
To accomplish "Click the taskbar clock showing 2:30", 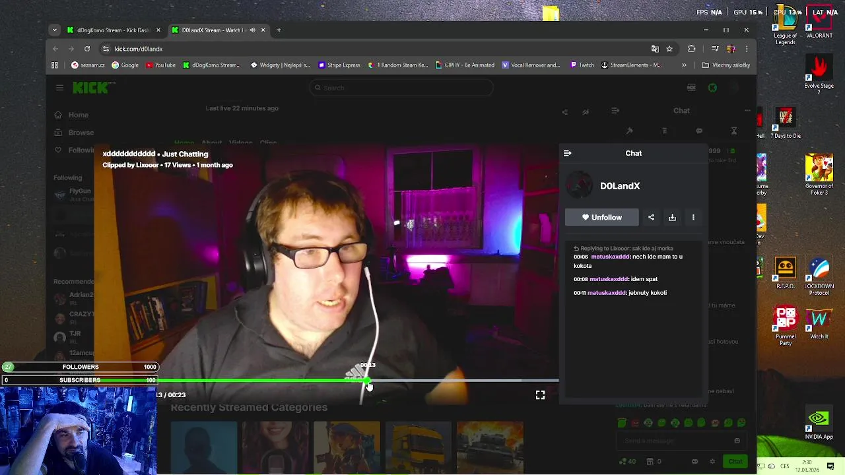I will click(x=807, y=466).
